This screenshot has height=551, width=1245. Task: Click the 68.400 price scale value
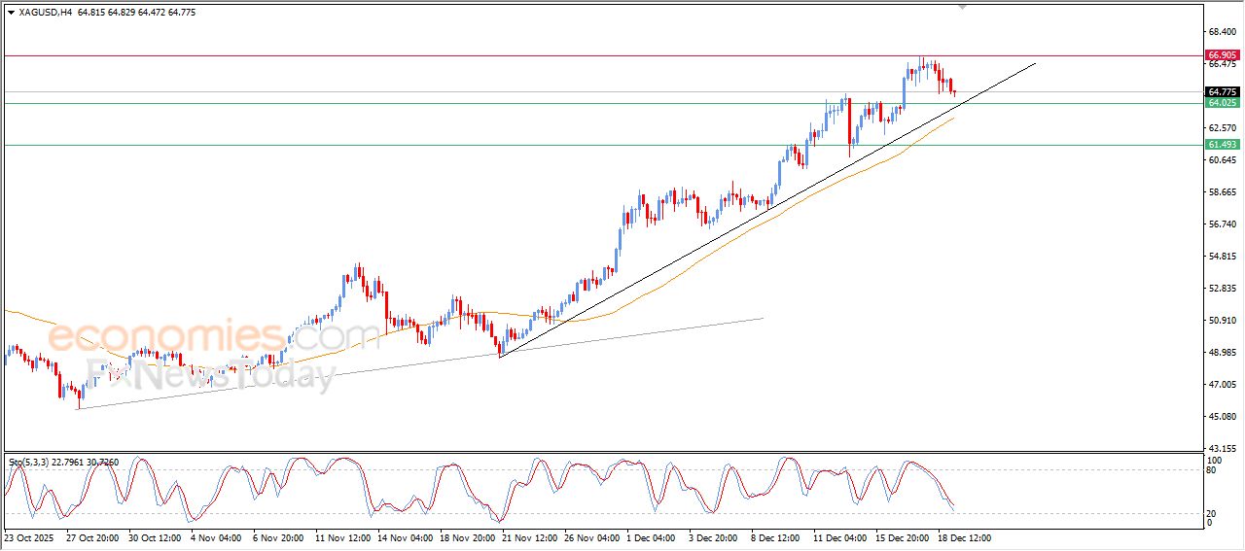1222,32
